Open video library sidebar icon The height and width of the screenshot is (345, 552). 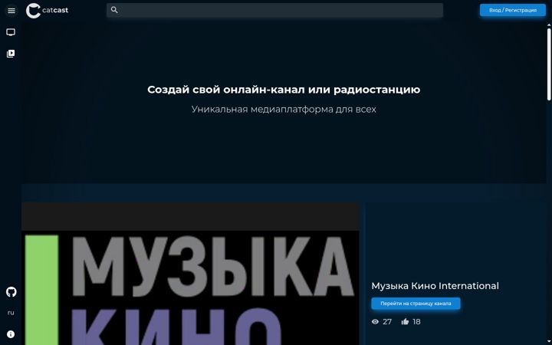click(x=11, y=54)
